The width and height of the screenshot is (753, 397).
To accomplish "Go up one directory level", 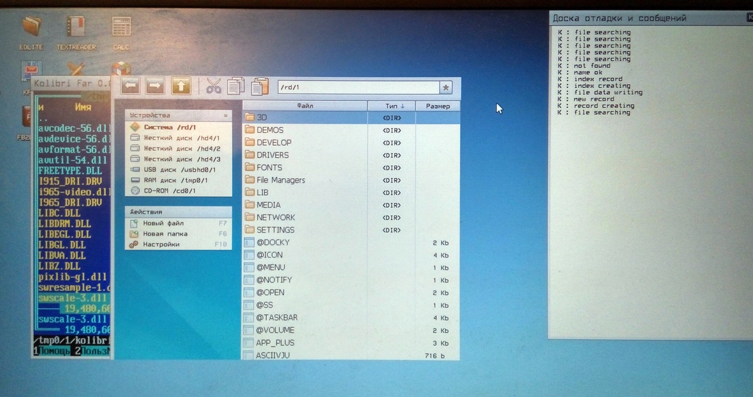I will pyautogui.click(x=181, y=85).
